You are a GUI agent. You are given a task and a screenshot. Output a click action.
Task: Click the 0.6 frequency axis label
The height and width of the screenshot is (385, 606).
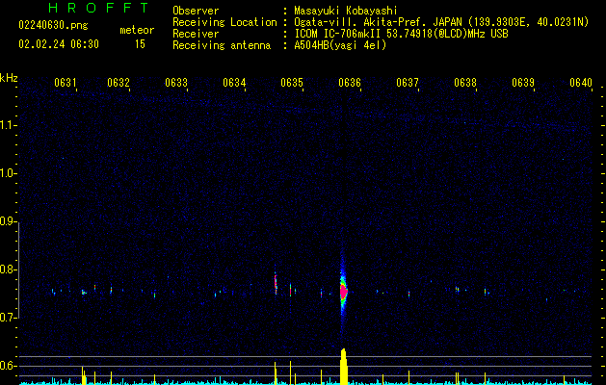[x=9, y=366]
